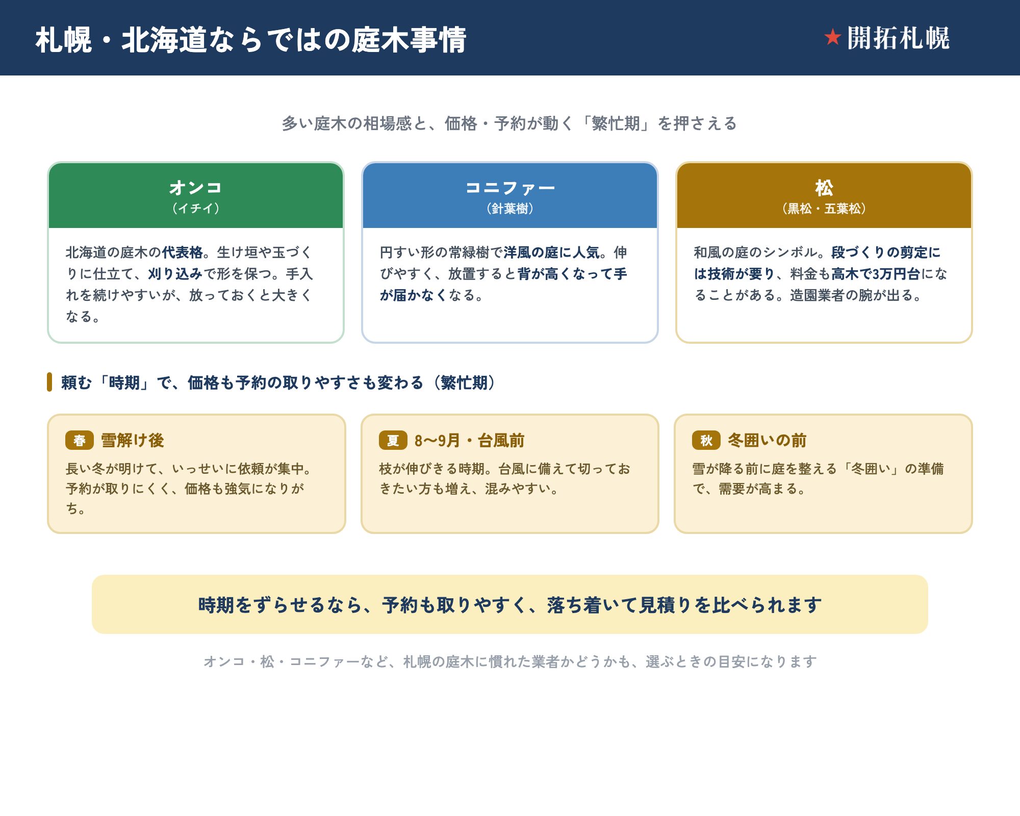Click the コニファー description starting 円すい形の常緑樹
Viewport: 1020px width, 816px height.
503,273
